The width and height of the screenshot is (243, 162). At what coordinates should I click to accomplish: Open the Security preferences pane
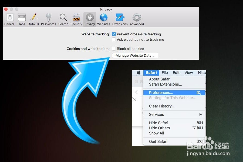76,19
